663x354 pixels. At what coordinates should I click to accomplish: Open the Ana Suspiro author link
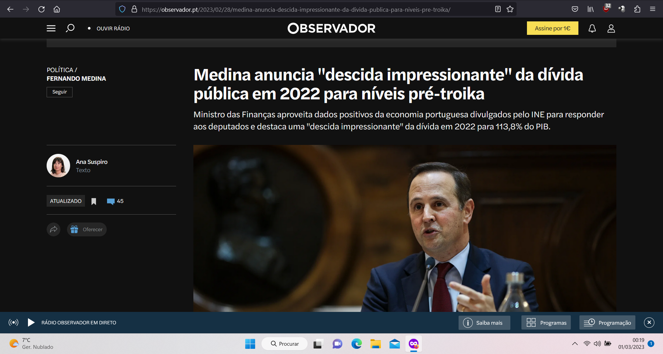[x=92, y=162]
